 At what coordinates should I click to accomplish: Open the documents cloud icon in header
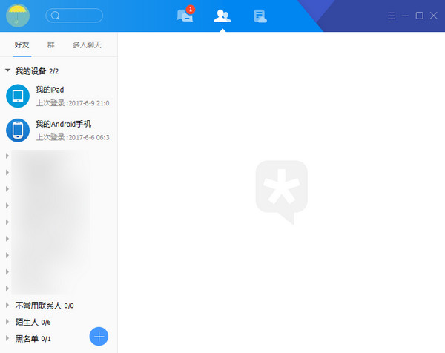point(260,16)
